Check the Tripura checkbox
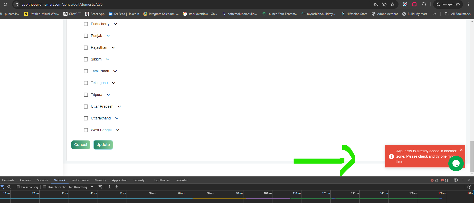Viewport: 474px width, 203px height. (x=86, y=95)
